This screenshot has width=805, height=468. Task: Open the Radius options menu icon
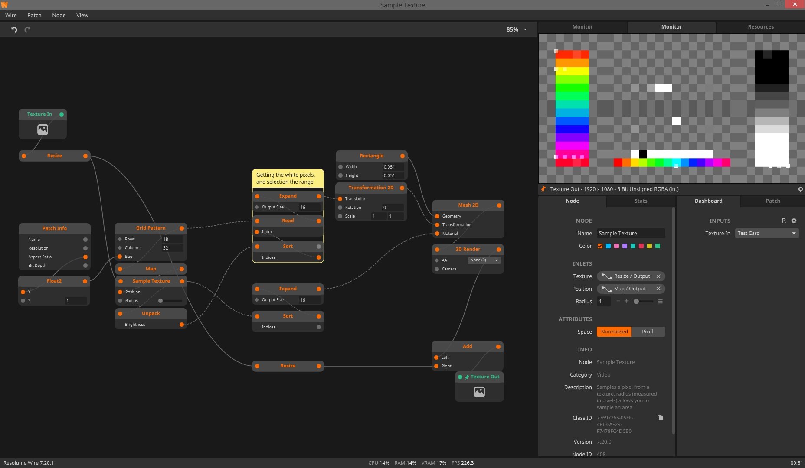coord(660,301)
